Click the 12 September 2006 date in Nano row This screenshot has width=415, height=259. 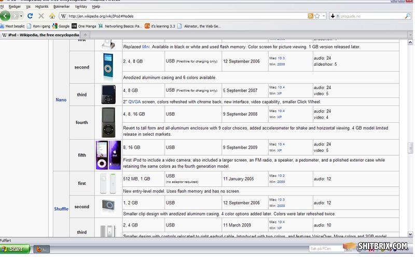(241, 61)
